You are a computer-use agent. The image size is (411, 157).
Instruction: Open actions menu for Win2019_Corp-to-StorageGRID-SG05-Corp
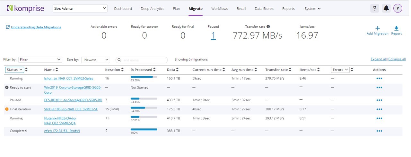coord(379,88)
